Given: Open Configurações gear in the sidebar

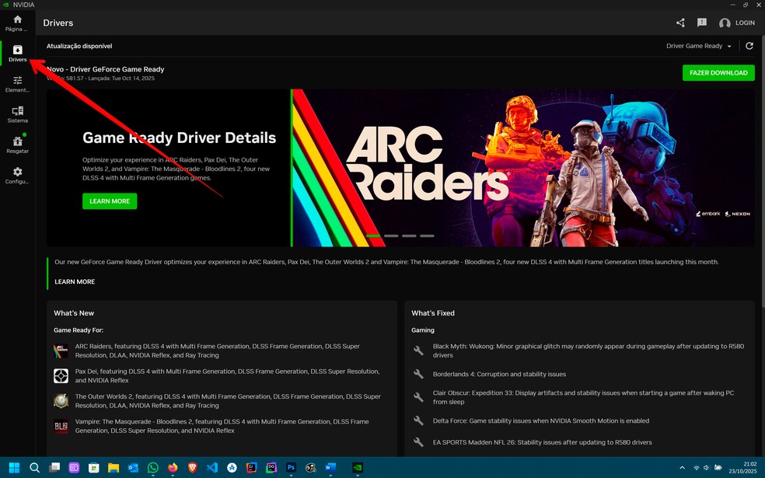Looking at the screenshot, I should [17, 175].
